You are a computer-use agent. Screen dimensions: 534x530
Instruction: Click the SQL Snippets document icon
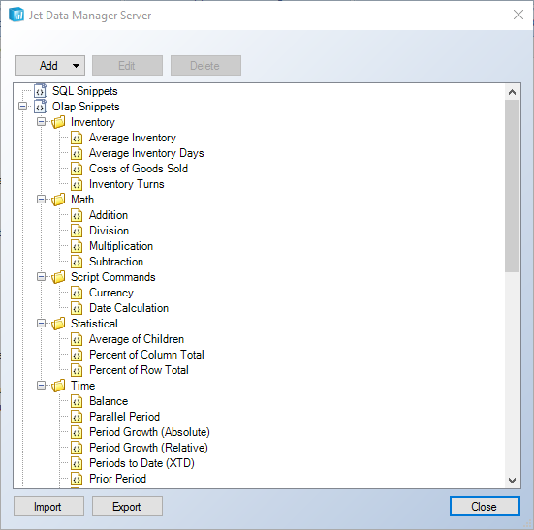41,91
